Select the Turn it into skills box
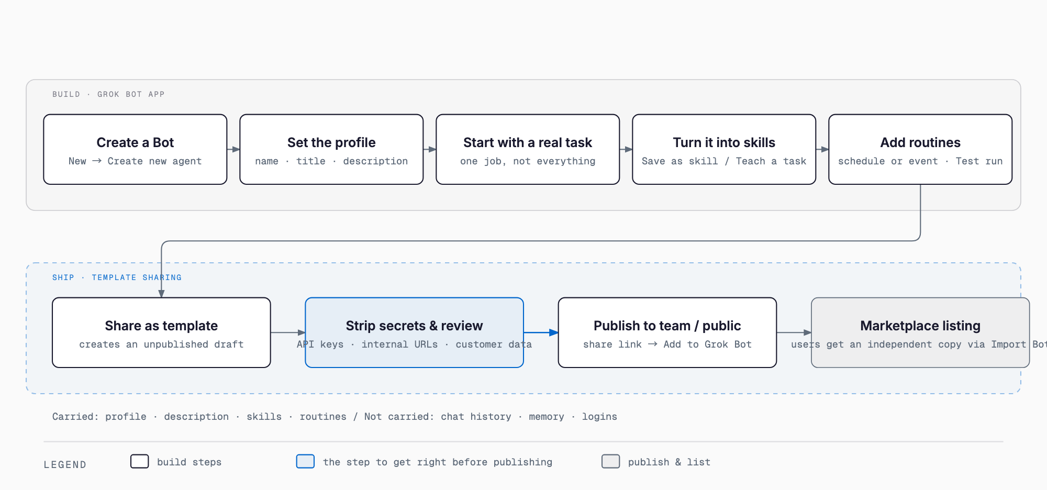The image size is (1047, 490). tap(724, 149)
